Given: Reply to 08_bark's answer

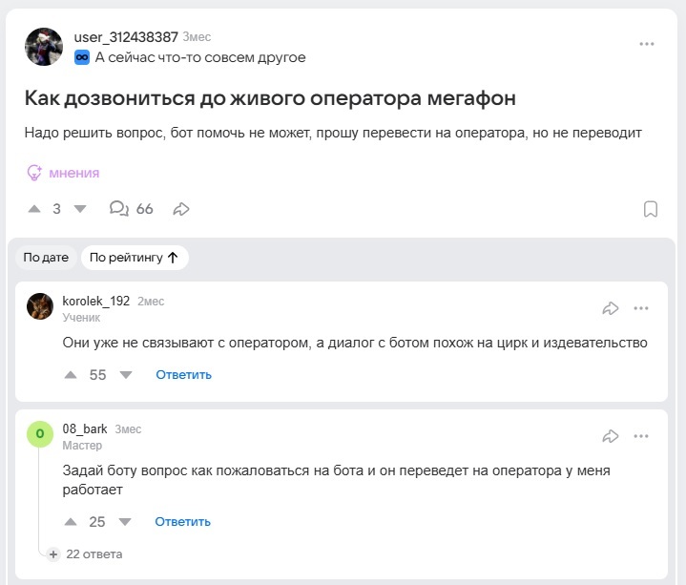Looking at the screenshot, I should 182,522.
